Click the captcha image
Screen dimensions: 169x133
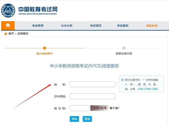point(99,108)
